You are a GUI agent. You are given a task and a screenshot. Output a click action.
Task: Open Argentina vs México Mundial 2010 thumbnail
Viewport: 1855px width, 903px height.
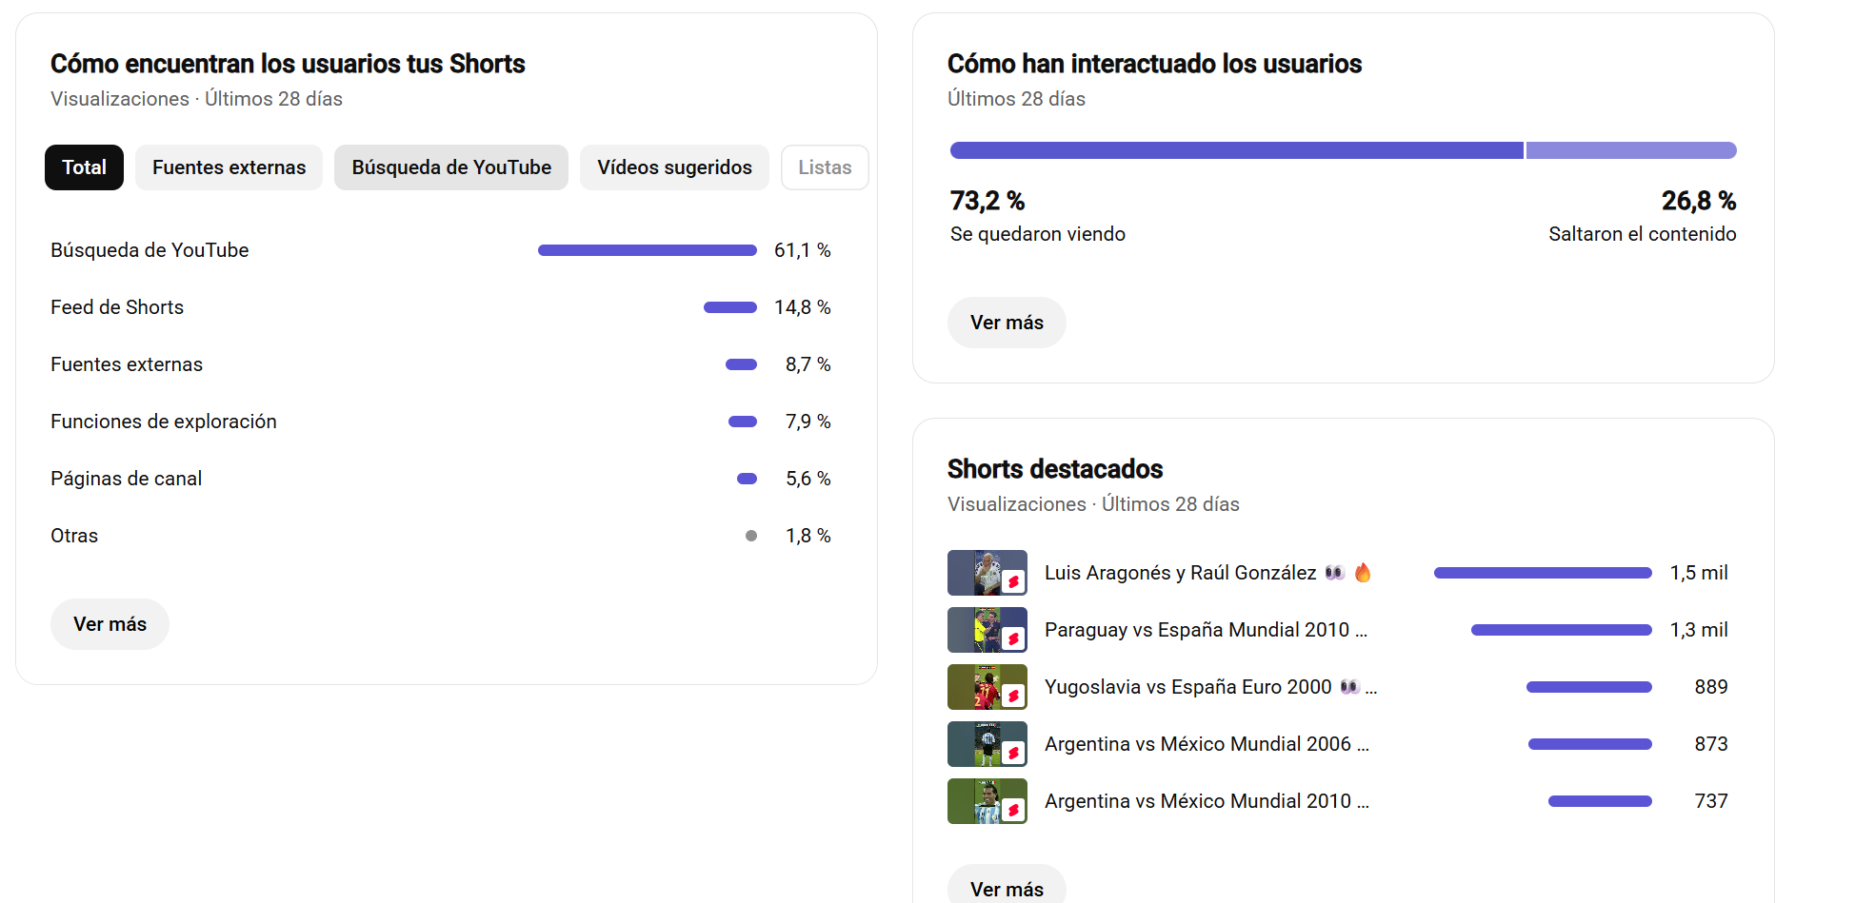pyautogui.click(x=987, y=801)
